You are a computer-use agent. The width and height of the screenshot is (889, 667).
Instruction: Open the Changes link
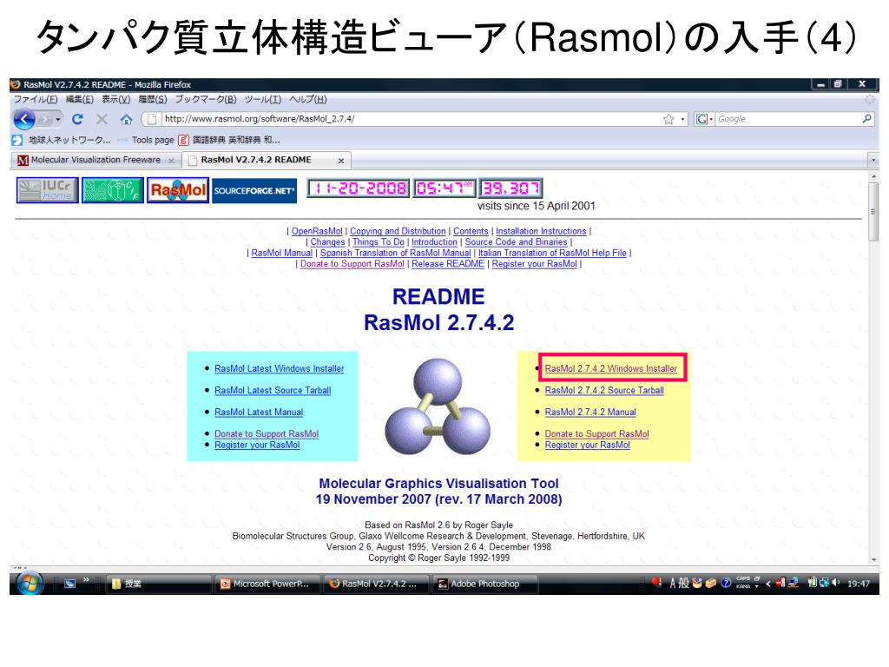(x=327, y=242)
